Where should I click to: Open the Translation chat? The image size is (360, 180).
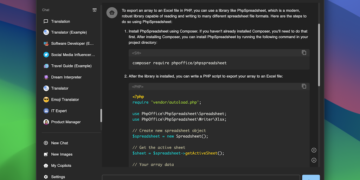[x=60, y=21]
